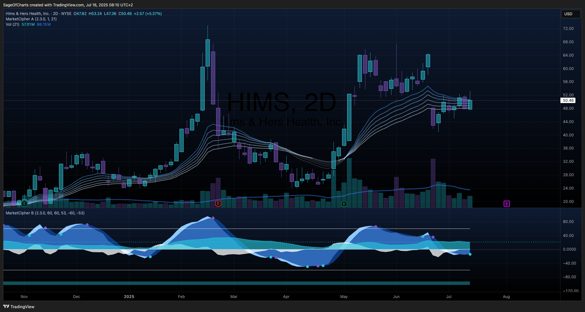
Task: Click the open value O47.82
Action: tap(80, 14)
